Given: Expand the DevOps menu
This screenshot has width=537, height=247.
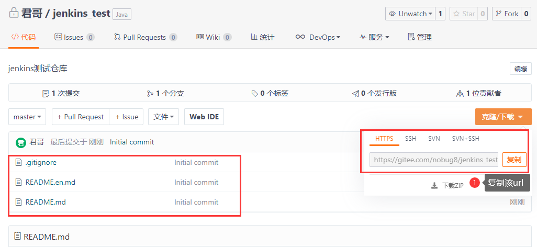Looking at the screenshot, I should click(318, 37).
